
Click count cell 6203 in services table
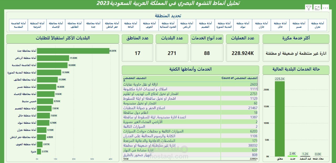pyautogui.click(x=254, y=131)
